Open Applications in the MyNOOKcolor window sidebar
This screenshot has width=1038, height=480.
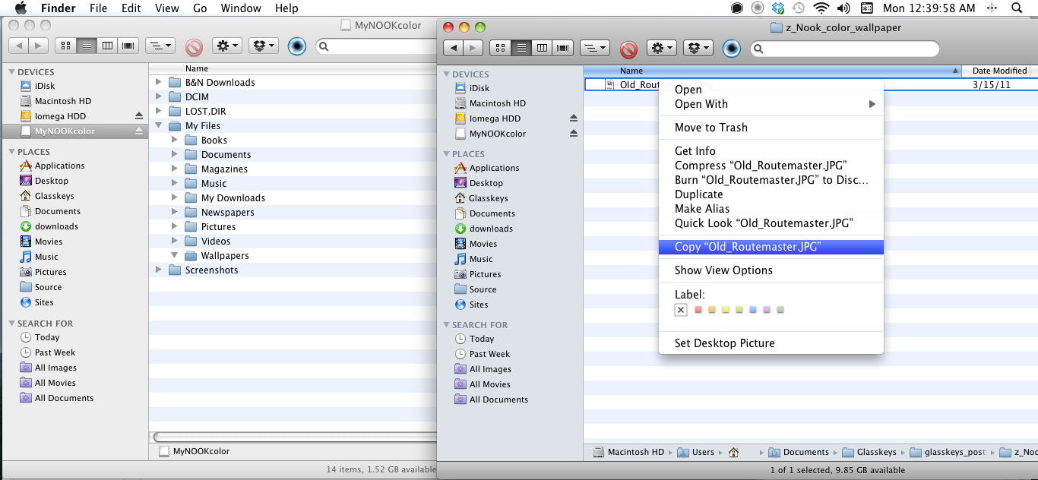click(59, 166)
